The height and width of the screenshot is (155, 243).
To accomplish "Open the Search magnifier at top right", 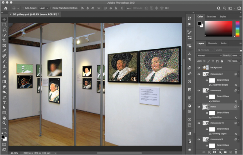I will pyautogui.click(x=224, y=8).
